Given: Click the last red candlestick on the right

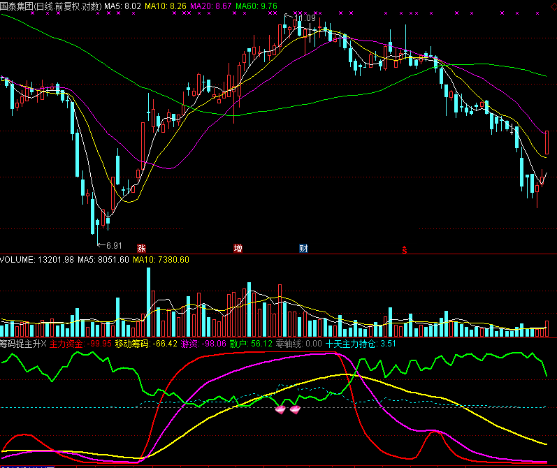Looking at the screenshot, I should click(x=547, y=142).
